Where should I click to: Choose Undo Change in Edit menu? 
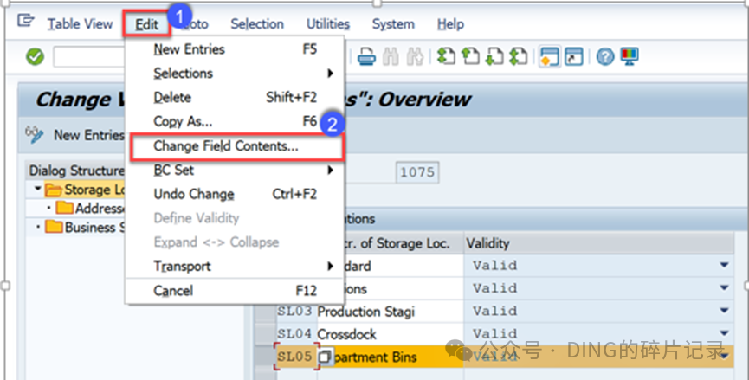click(x=235, y=194)
